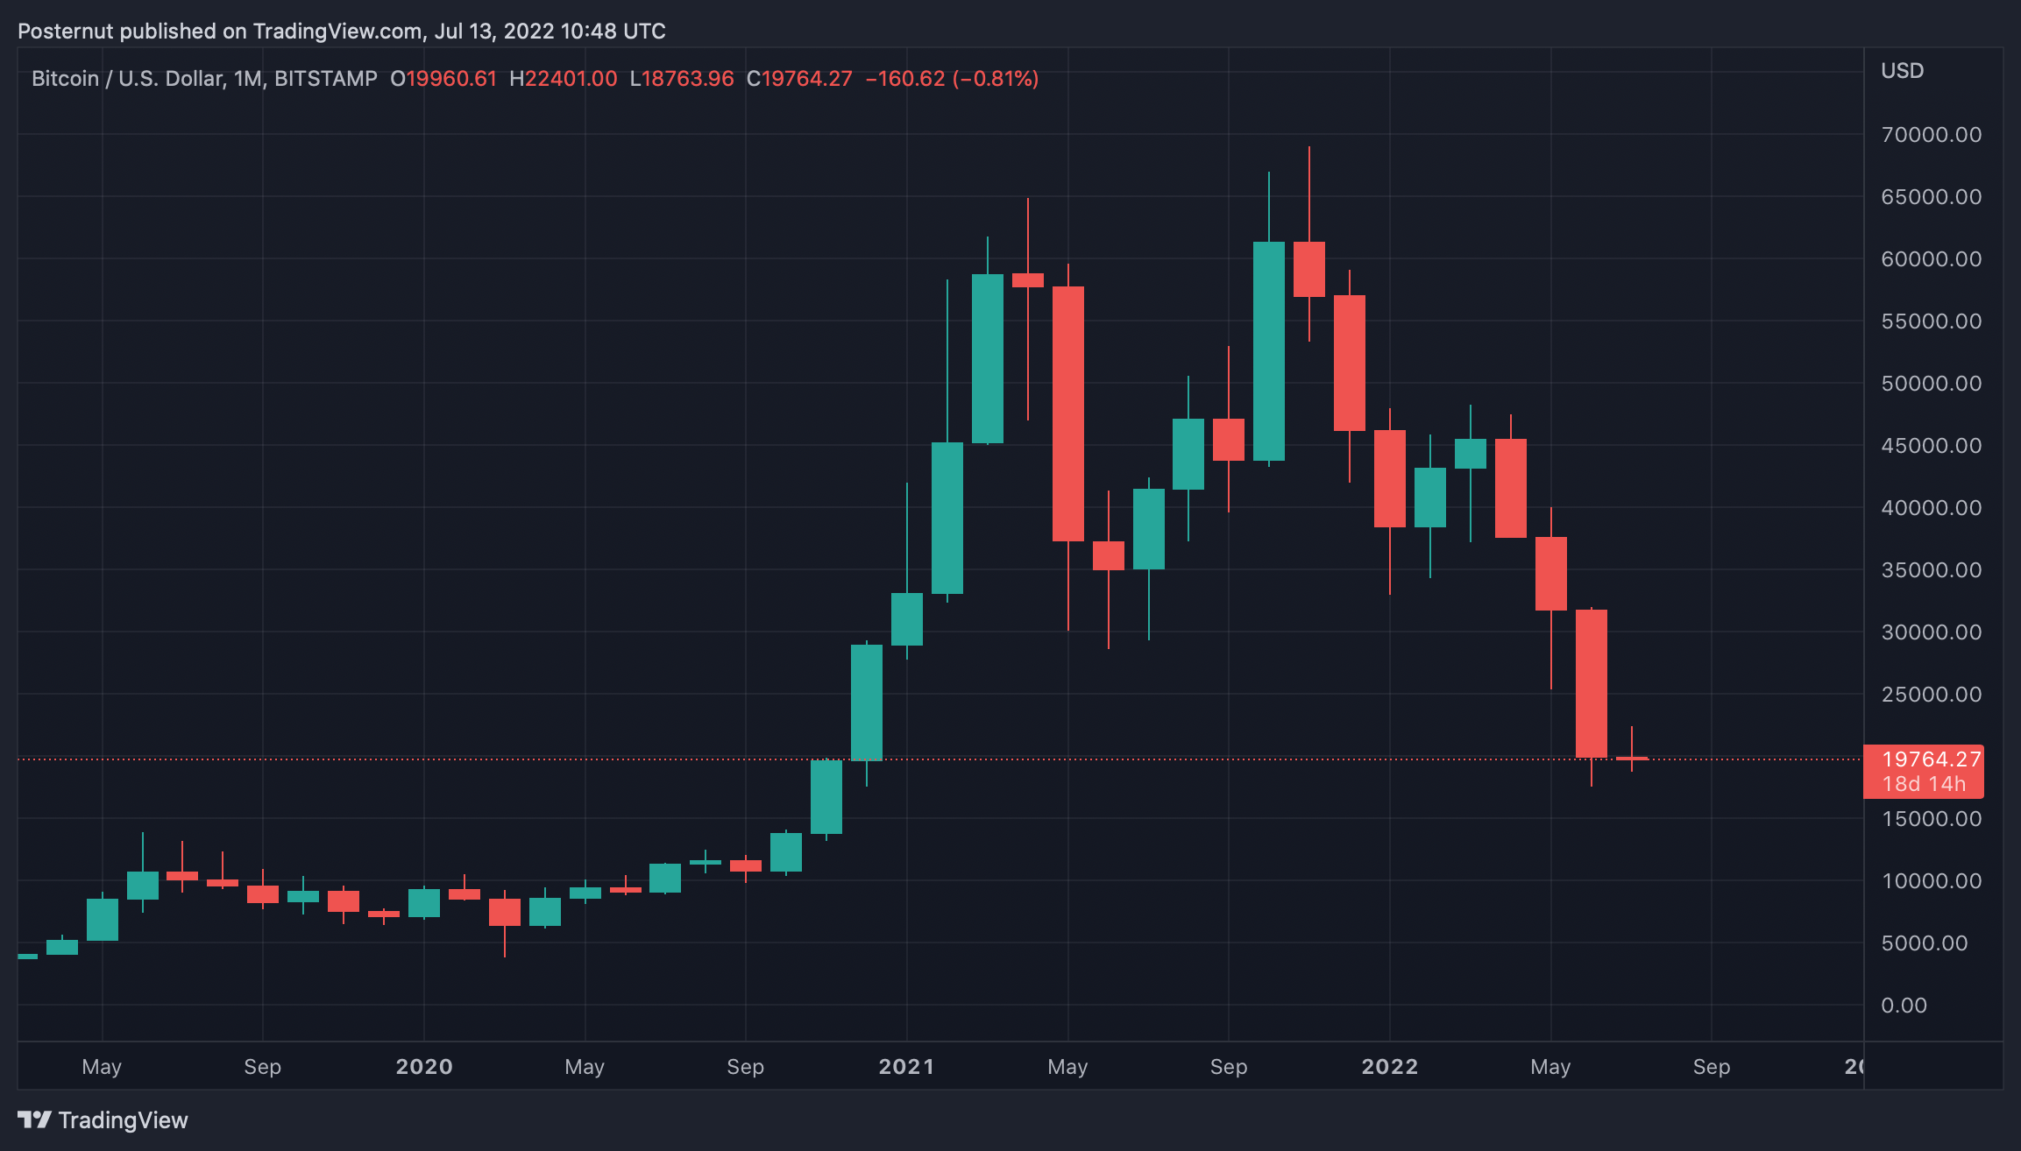Click the '10000.00' price axis label
Viewport: 2021px width, 1151px height.
click(1932, 881)
